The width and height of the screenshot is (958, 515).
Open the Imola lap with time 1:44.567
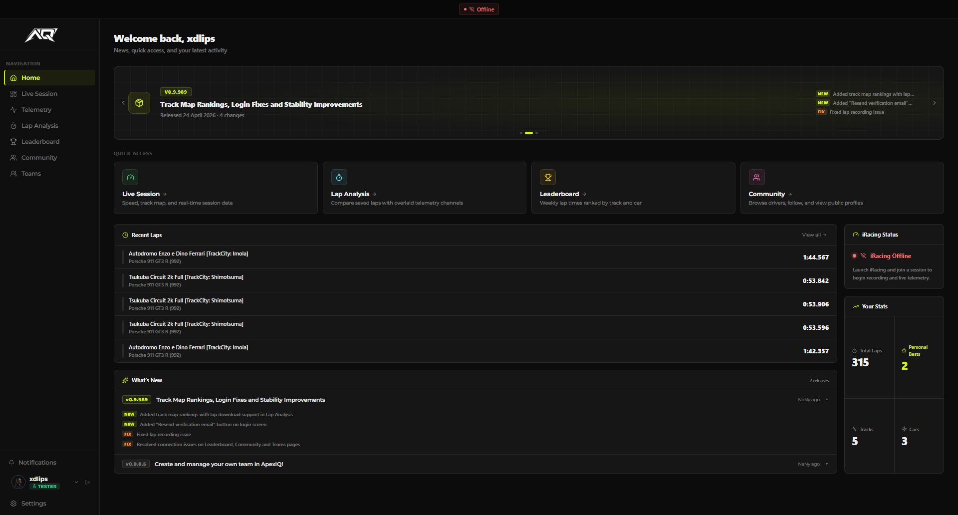coord(476,257)
